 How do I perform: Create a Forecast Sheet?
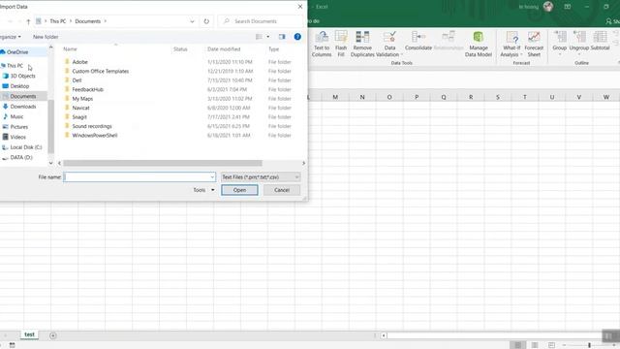(x=534, y=44)
